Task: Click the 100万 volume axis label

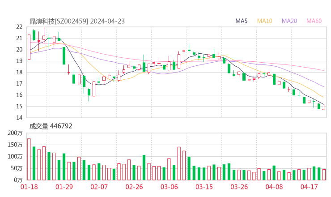Action: pyautogui.click(x=15, y=157)
